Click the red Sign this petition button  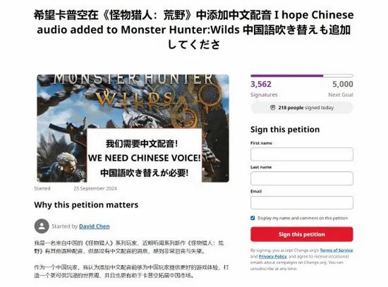302,234
